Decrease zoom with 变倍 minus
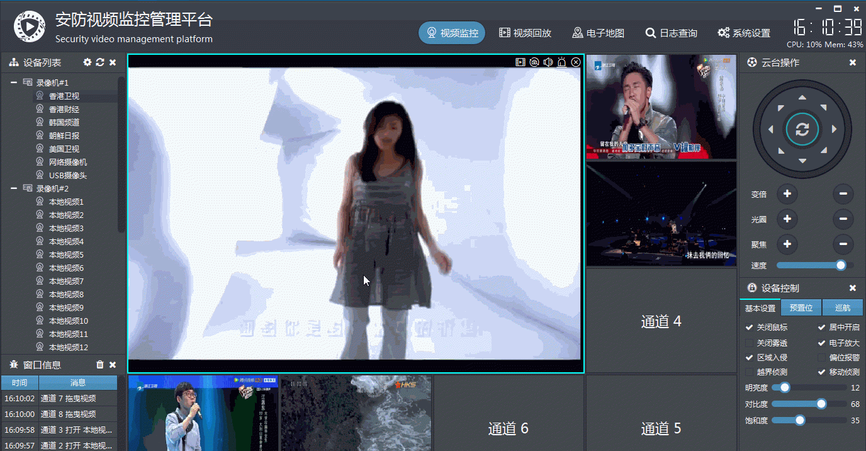 (843, 193)
